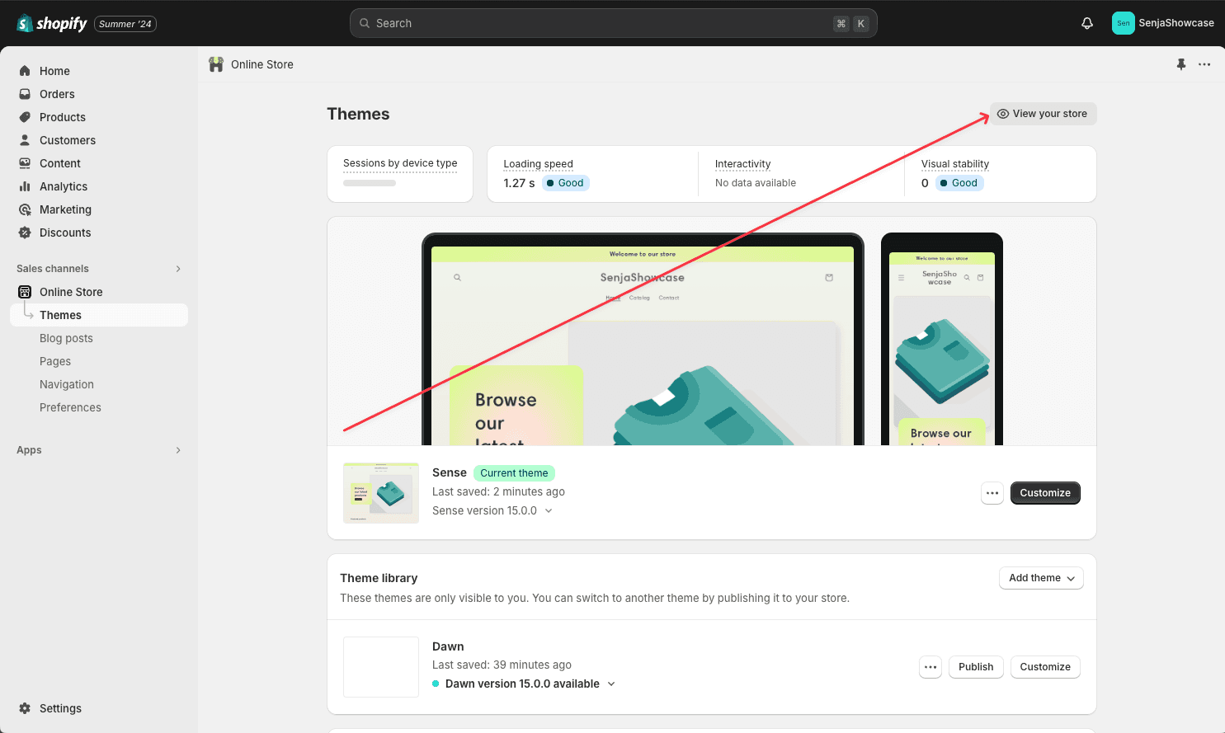Click the Settings gear icon
This screenshot has height=733, width=1225.
[x=25, y=708]
